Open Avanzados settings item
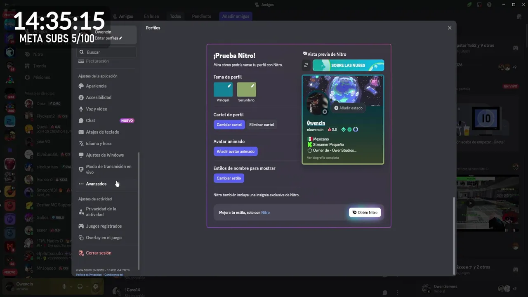Screen dimensions: 528x297 [x=106, y=184]
